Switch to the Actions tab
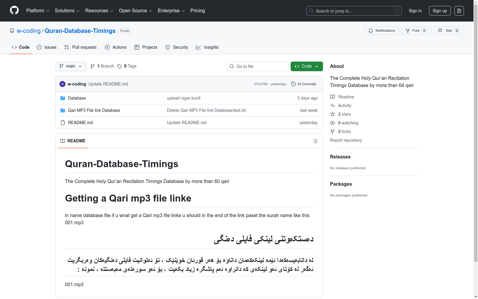The height and width of the screenshot is (299, 478). [116, 47]
